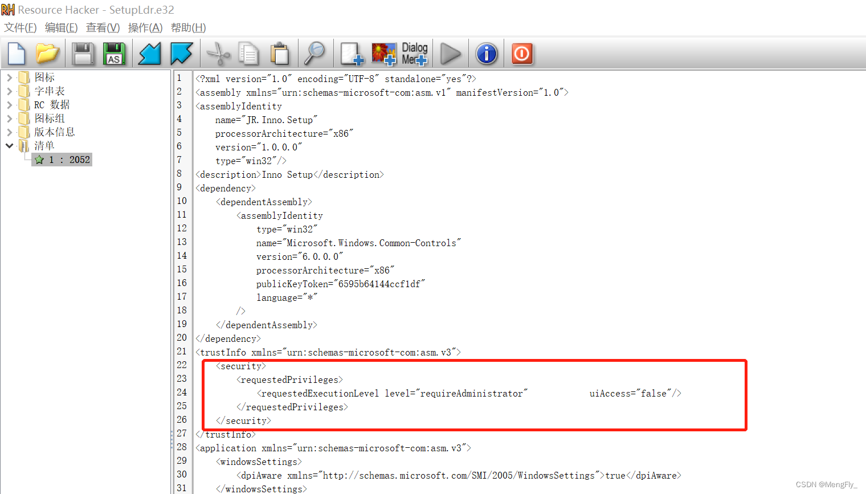Click line number 24 in gutter
Viewport: 866px width, 494px height.
(x=182, y=392)
